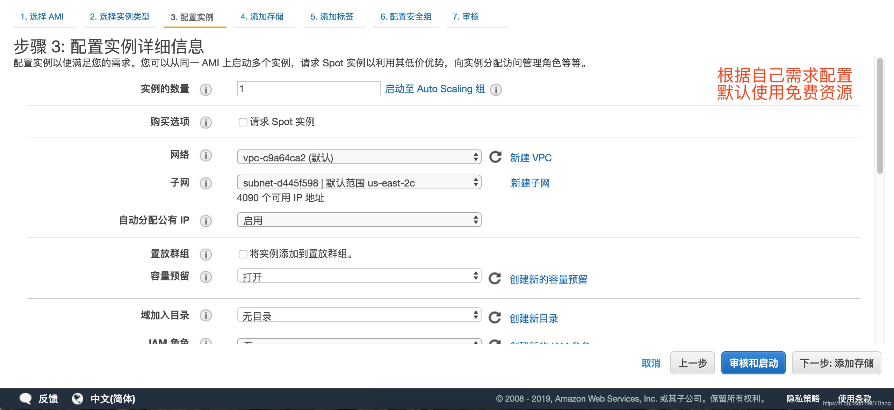Click 下一步: 添加存储 button
This screenshot has width=894, height=410.
(x=836, y=363)
